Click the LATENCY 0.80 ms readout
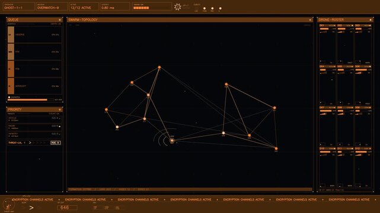This screenshot has width=380, height=213. (x=115, y=7)
